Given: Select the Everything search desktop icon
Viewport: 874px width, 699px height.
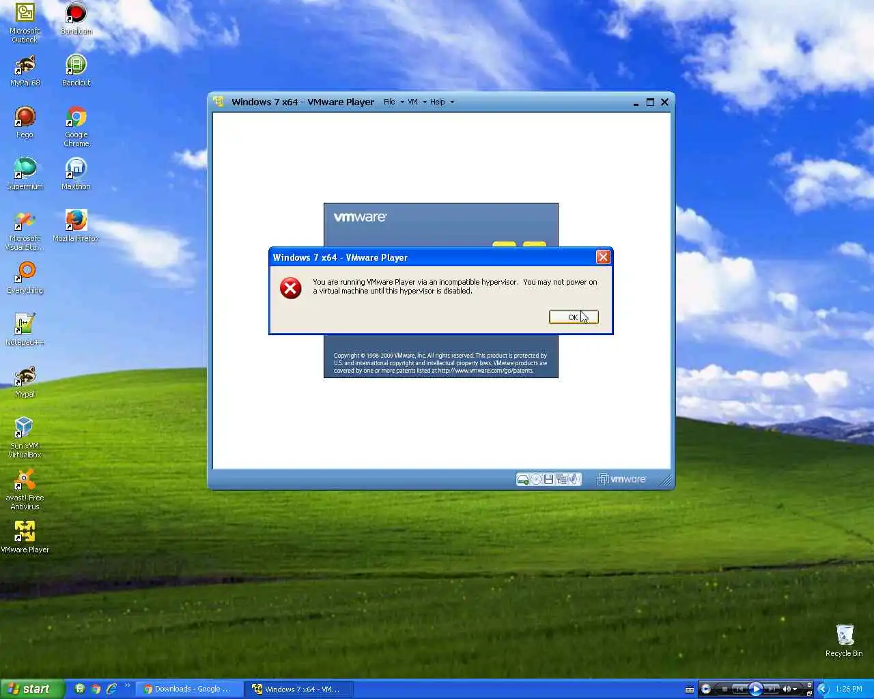Looking at the screenshot, I should click(25, 278).
